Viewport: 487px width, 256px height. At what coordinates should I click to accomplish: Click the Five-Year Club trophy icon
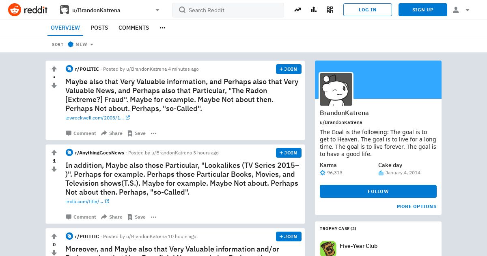tap(328, 248)
